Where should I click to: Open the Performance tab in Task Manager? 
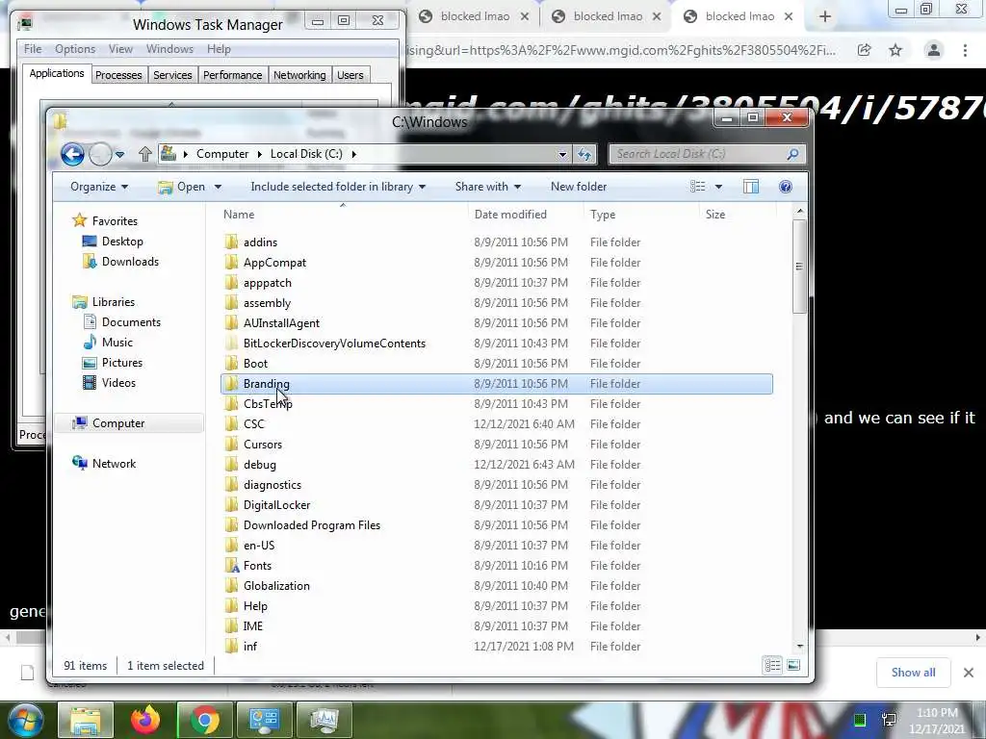[232, 75]
